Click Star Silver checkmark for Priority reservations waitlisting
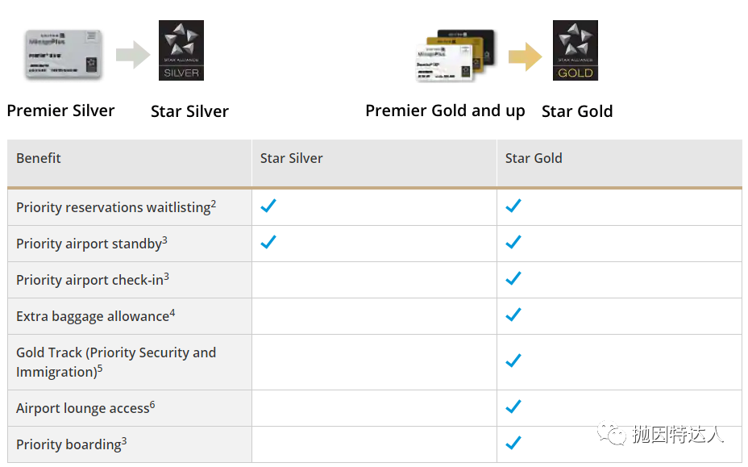Screen dimensions: 748x467 click(x=268, y=206)
